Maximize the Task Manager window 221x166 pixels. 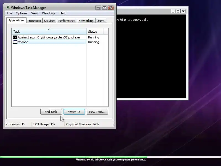(105, 8)
